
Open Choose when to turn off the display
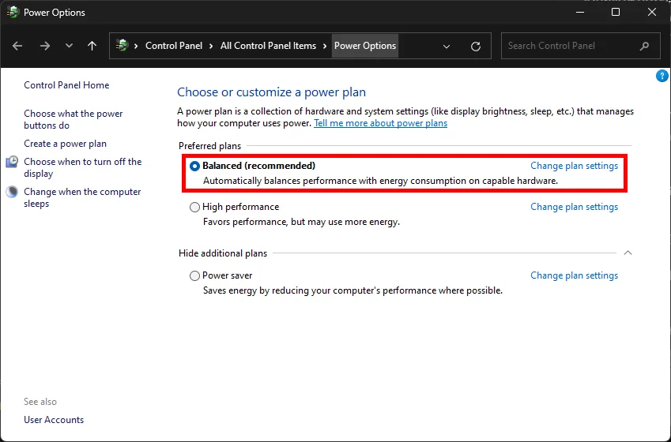(x=83, y=167)
